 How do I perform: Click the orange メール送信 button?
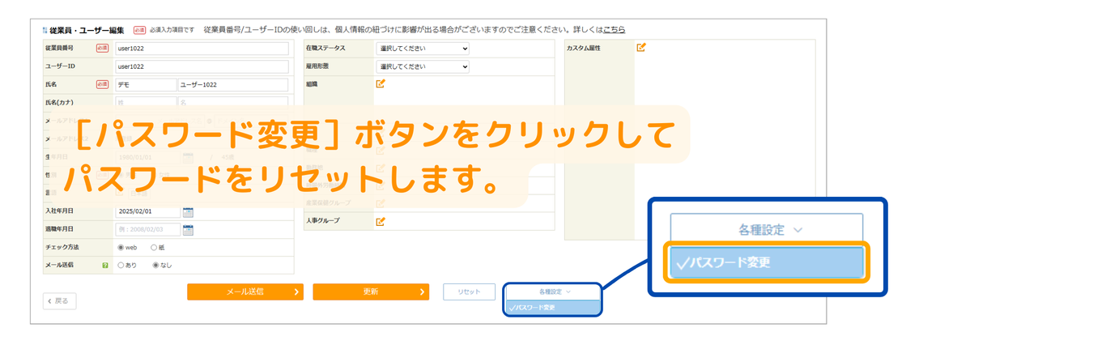pos(245,292)
